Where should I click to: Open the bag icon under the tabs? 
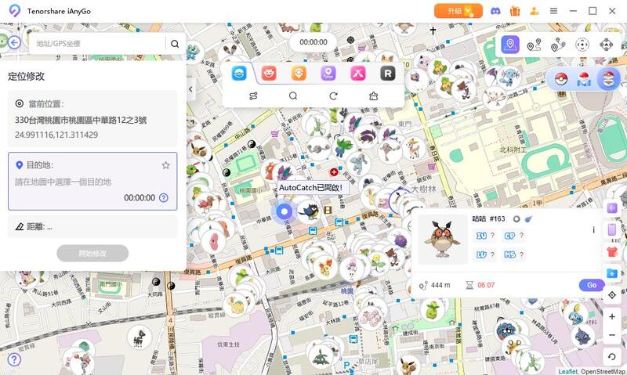(x=374, y=96)
